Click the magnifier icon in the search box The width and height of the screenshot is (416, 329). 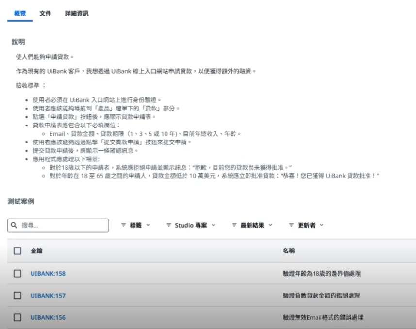click(x=15, y=225)
